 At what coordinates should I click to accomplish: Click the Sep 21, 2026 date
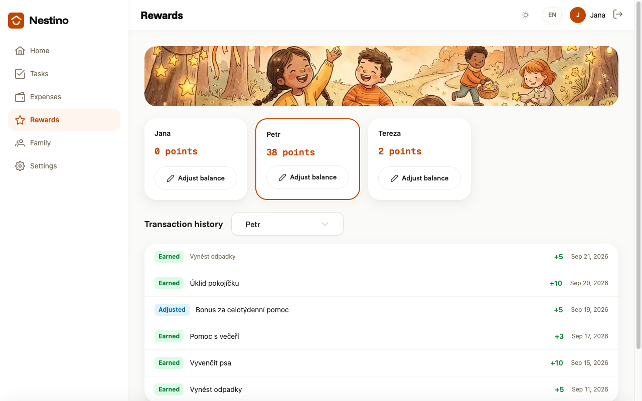tap(589, 257)
